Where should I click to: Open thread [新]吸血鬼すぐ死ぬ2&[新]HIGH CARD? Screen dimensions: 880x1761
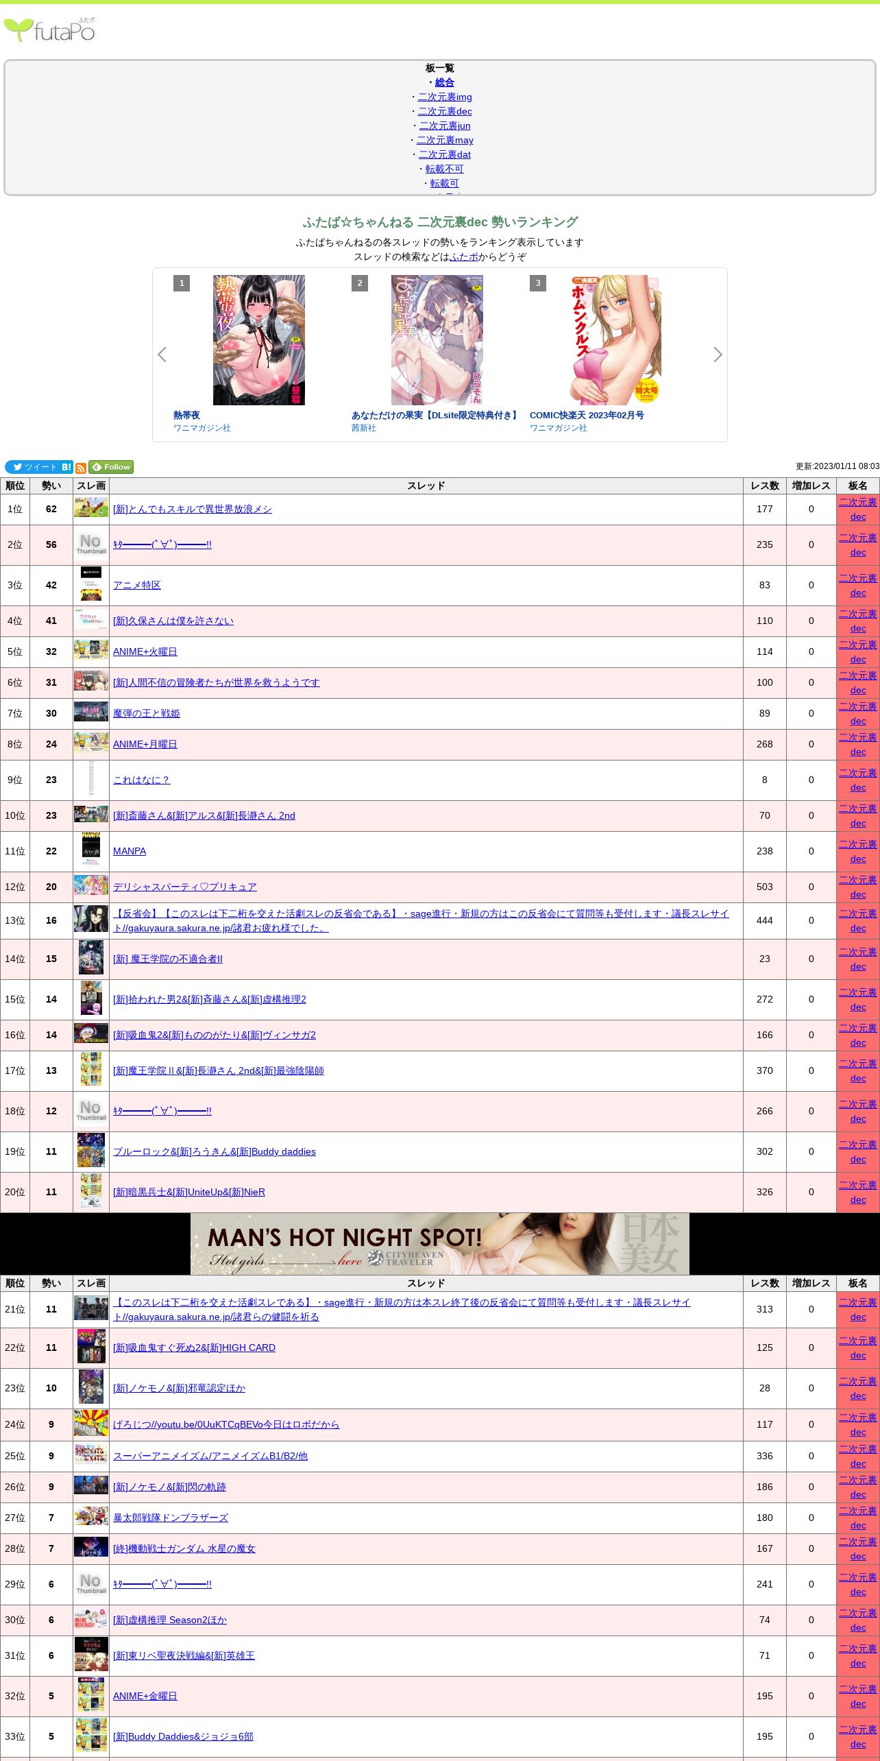[194, 1347]
